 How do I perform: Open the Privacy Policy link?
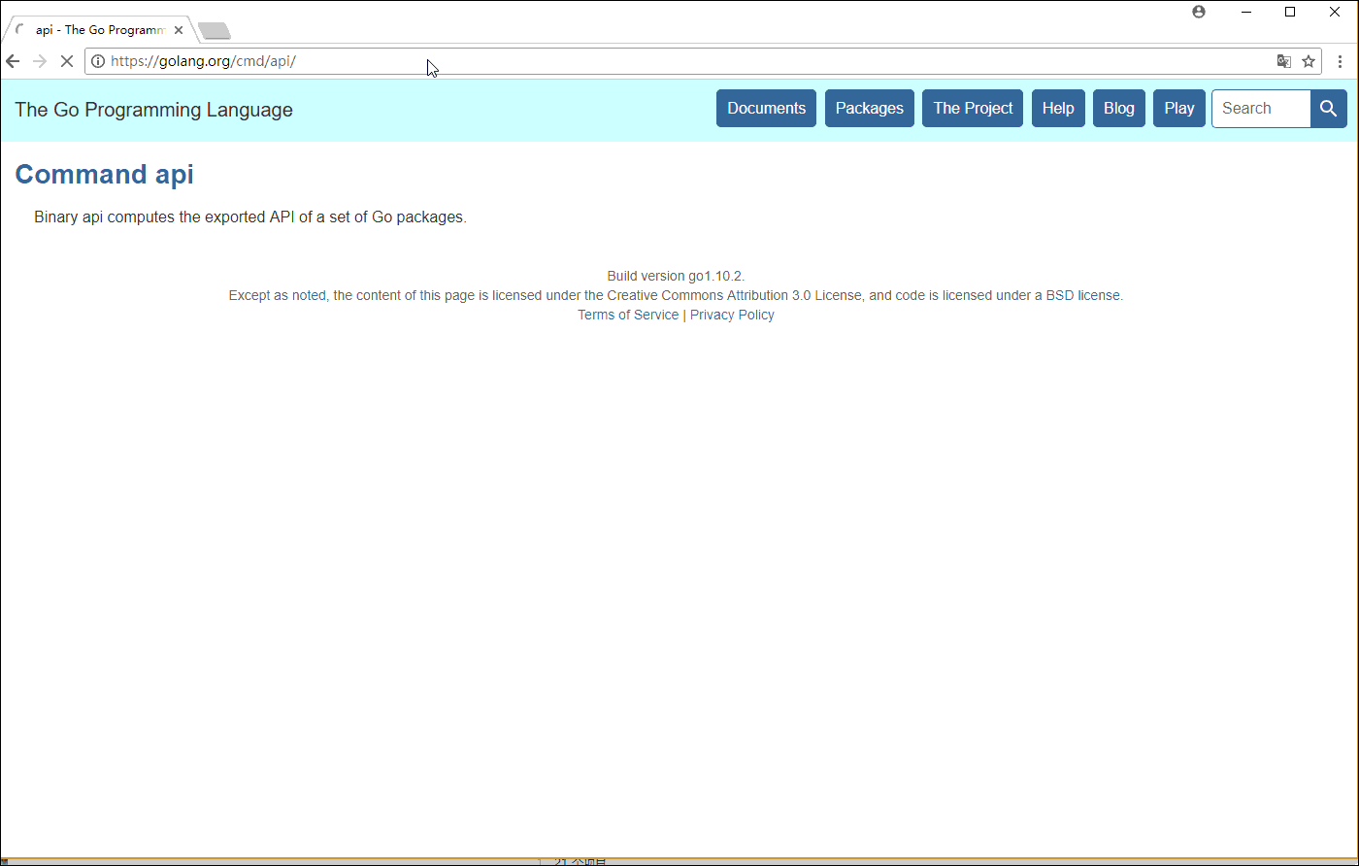point(732,315)
